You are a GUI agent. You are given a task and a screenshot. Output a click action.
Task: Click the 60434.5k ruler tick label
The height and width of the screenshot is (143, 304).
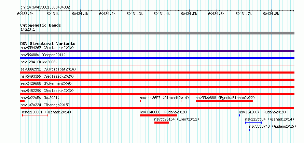click(x=190, y=14)
